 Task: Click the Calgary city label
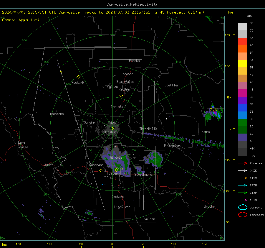click(x=115, y=173)
